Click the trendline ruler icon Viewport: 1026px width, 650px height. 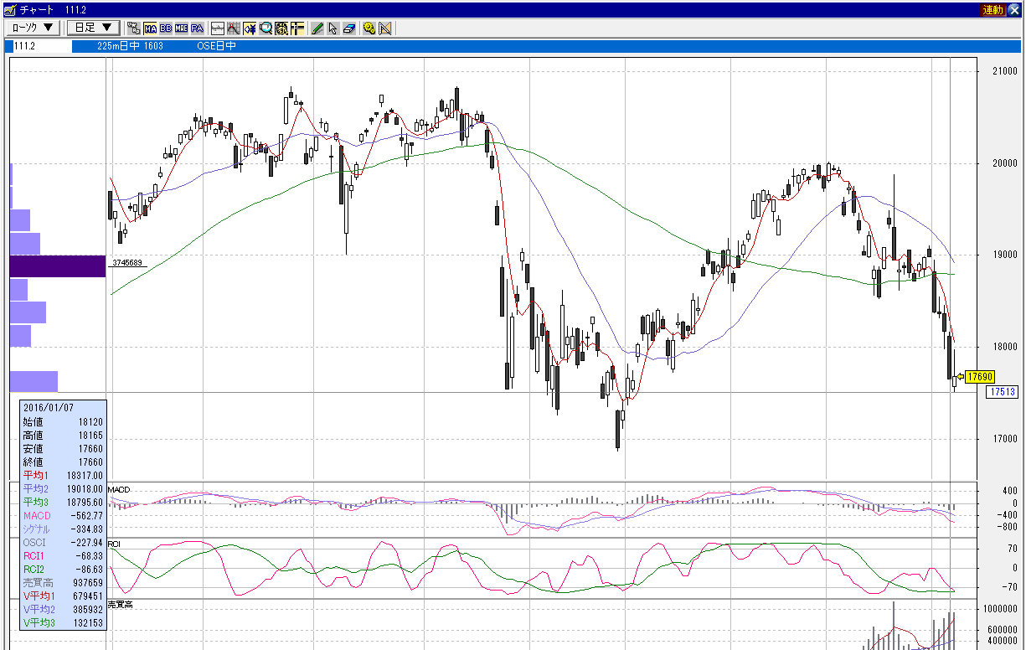(x=384, y=28)
